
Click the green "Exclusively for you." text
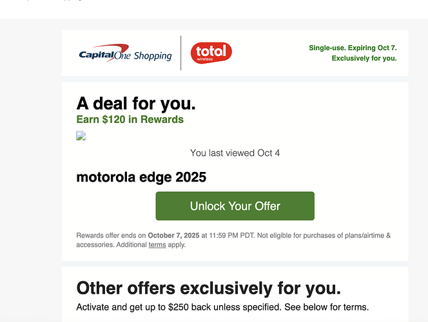click(x=364, y=58)
